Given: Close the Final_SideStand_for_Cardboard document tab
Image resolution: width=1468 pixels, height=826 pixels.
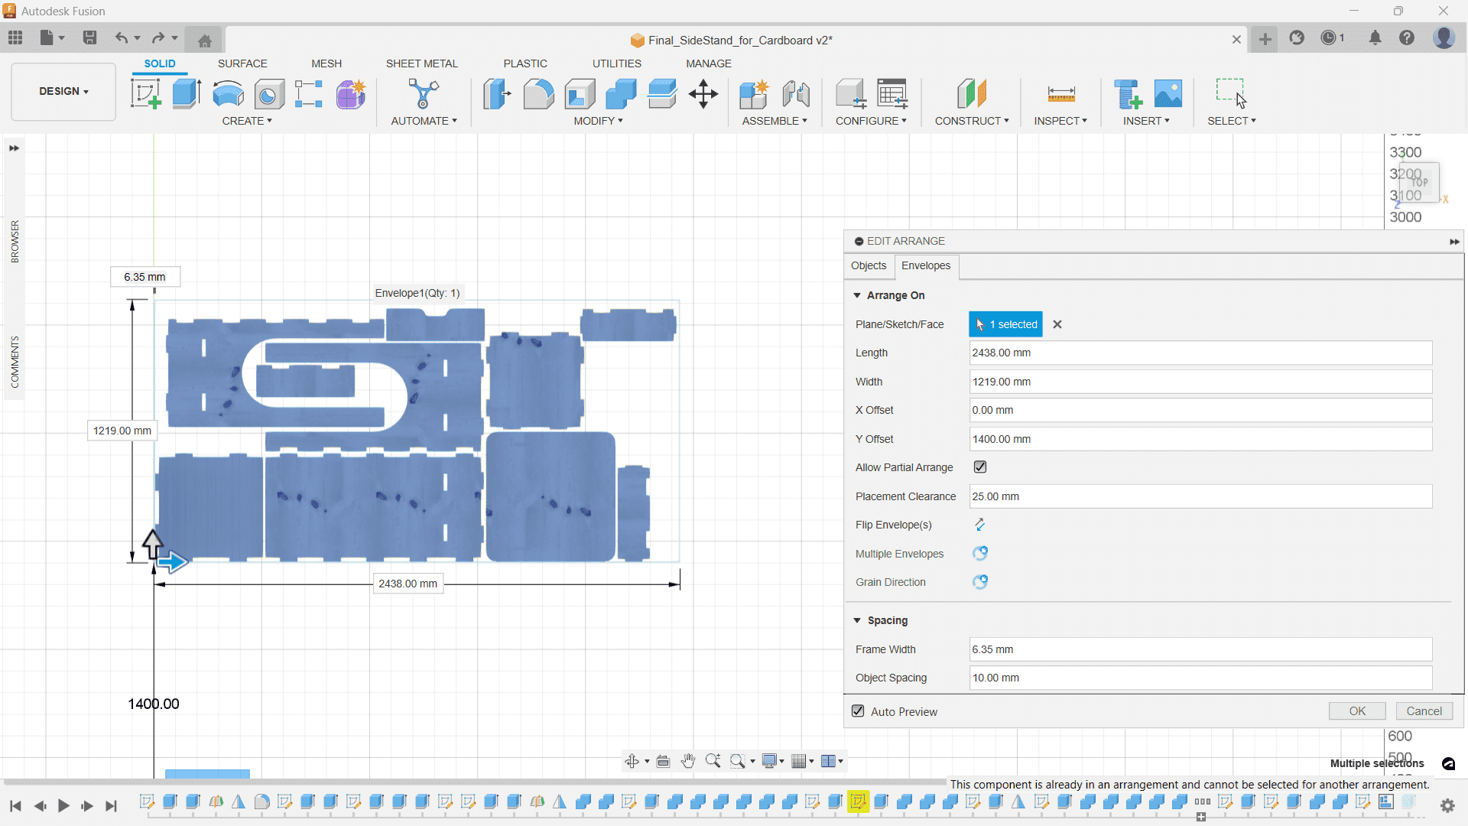Looking at the screenshot, I should coord(1236,40).
